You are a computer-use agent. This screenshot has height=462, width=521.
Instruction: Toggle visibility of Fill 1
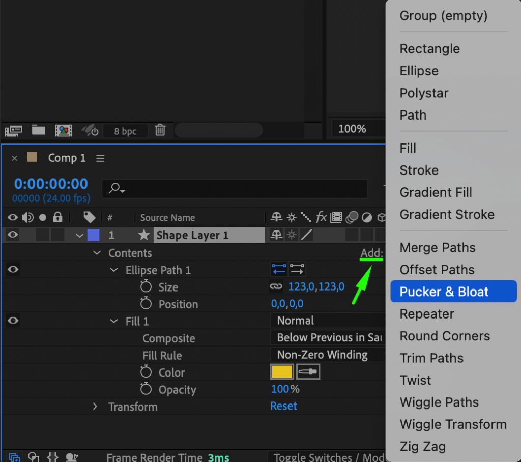click(13, 321)
